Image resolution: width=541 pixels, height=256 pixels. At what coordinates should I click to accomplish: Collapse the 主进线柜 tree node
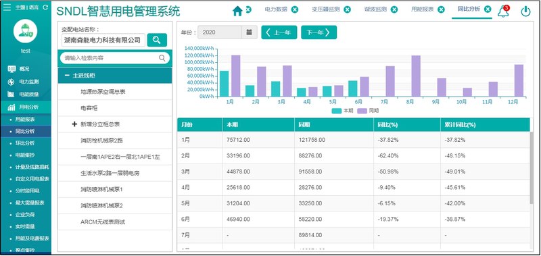coord(67,76)
